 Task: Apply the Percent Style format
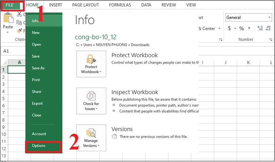click(x=241, y=29)
